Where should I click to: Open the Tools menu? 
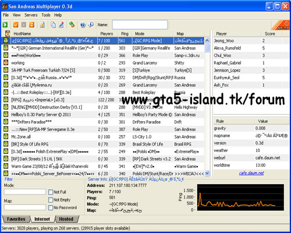[46, 15]
